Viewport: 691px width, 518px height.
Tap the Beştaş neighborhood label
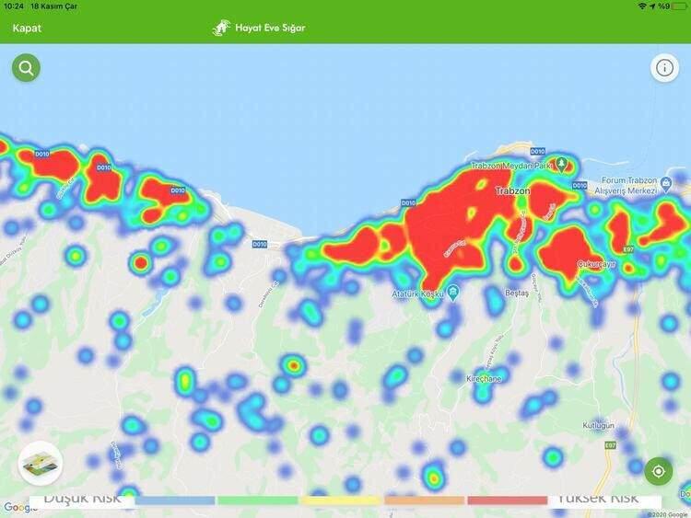click(517, 294)
